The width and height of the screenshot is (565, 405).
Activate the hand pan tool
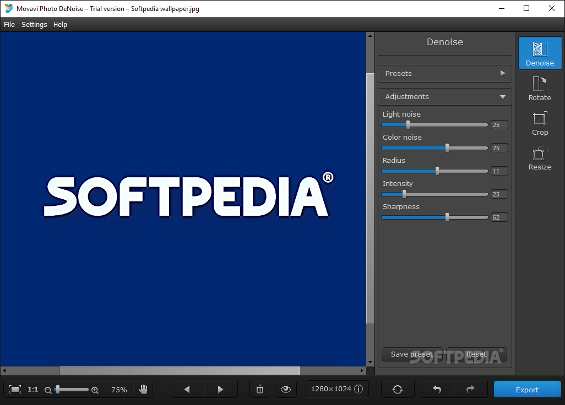point(143,389)
